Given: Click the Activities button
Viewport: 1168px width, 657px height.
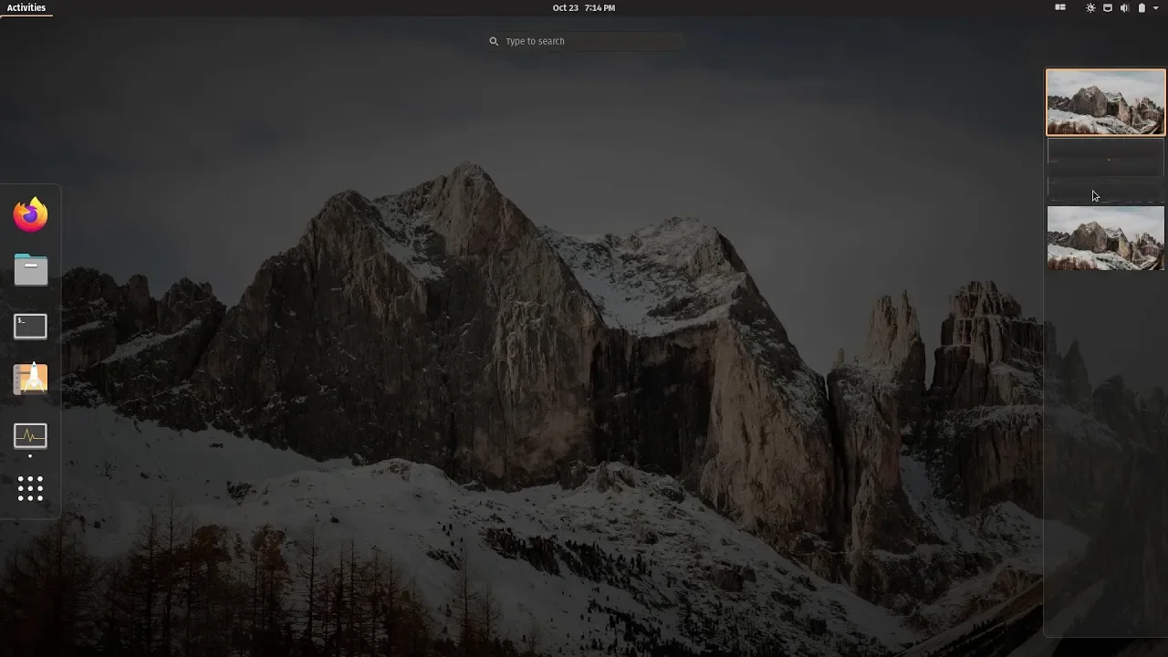Looking at the screenshot, I should point(26,7).
